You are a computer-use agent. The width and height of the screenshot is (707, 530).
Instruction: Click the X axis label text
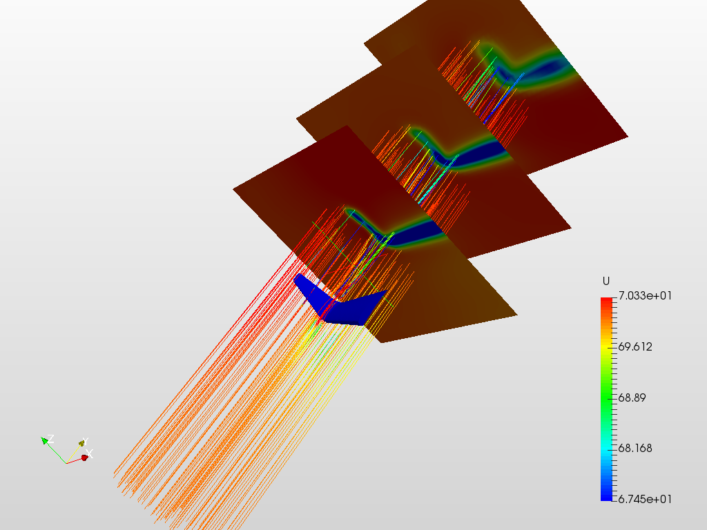click(x=90, y=453)
